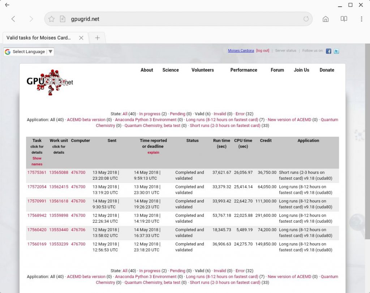Reload the page with the refresh icon

pos(306,19)
